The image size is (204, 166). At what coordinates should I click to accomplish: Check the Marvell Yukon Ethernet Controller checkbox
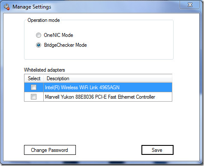34,97
